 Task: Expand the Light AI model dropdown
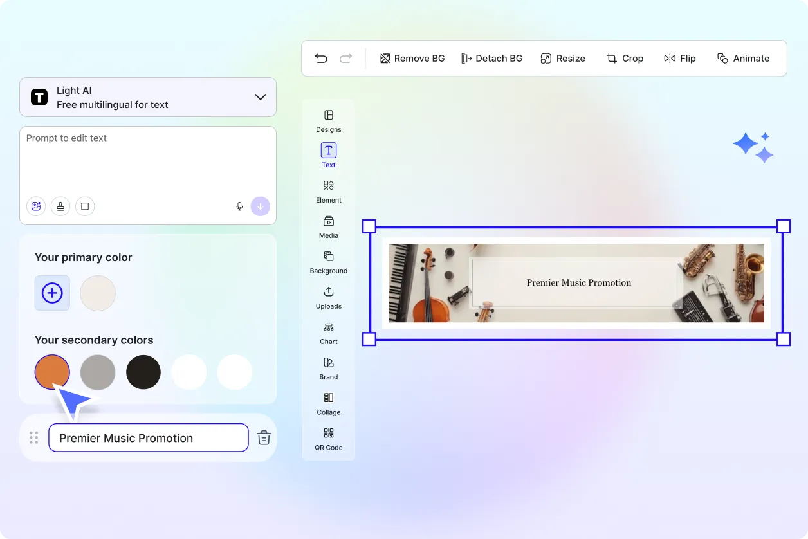[260, 97]
